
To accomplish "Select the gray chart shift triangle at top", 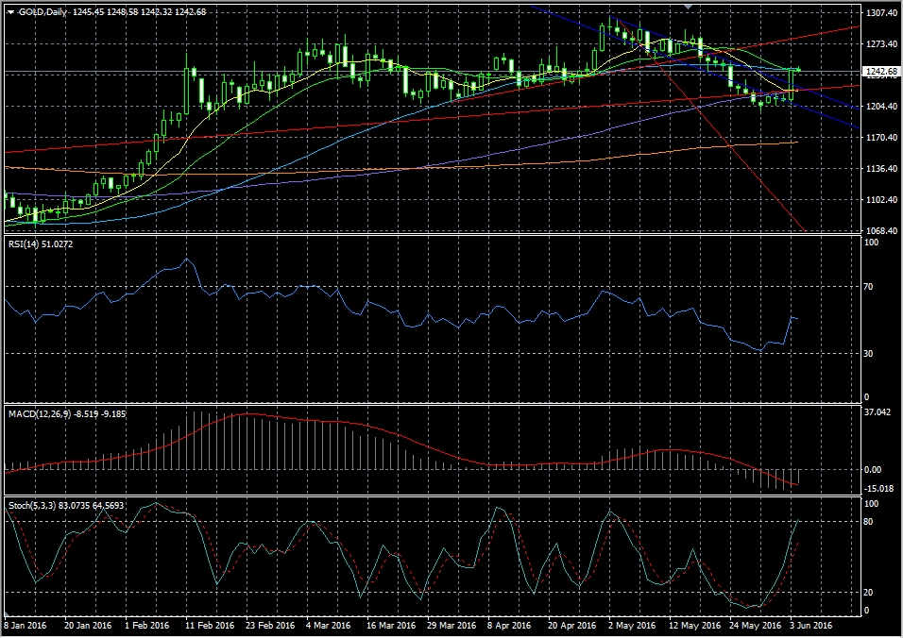I will point(689,7).
